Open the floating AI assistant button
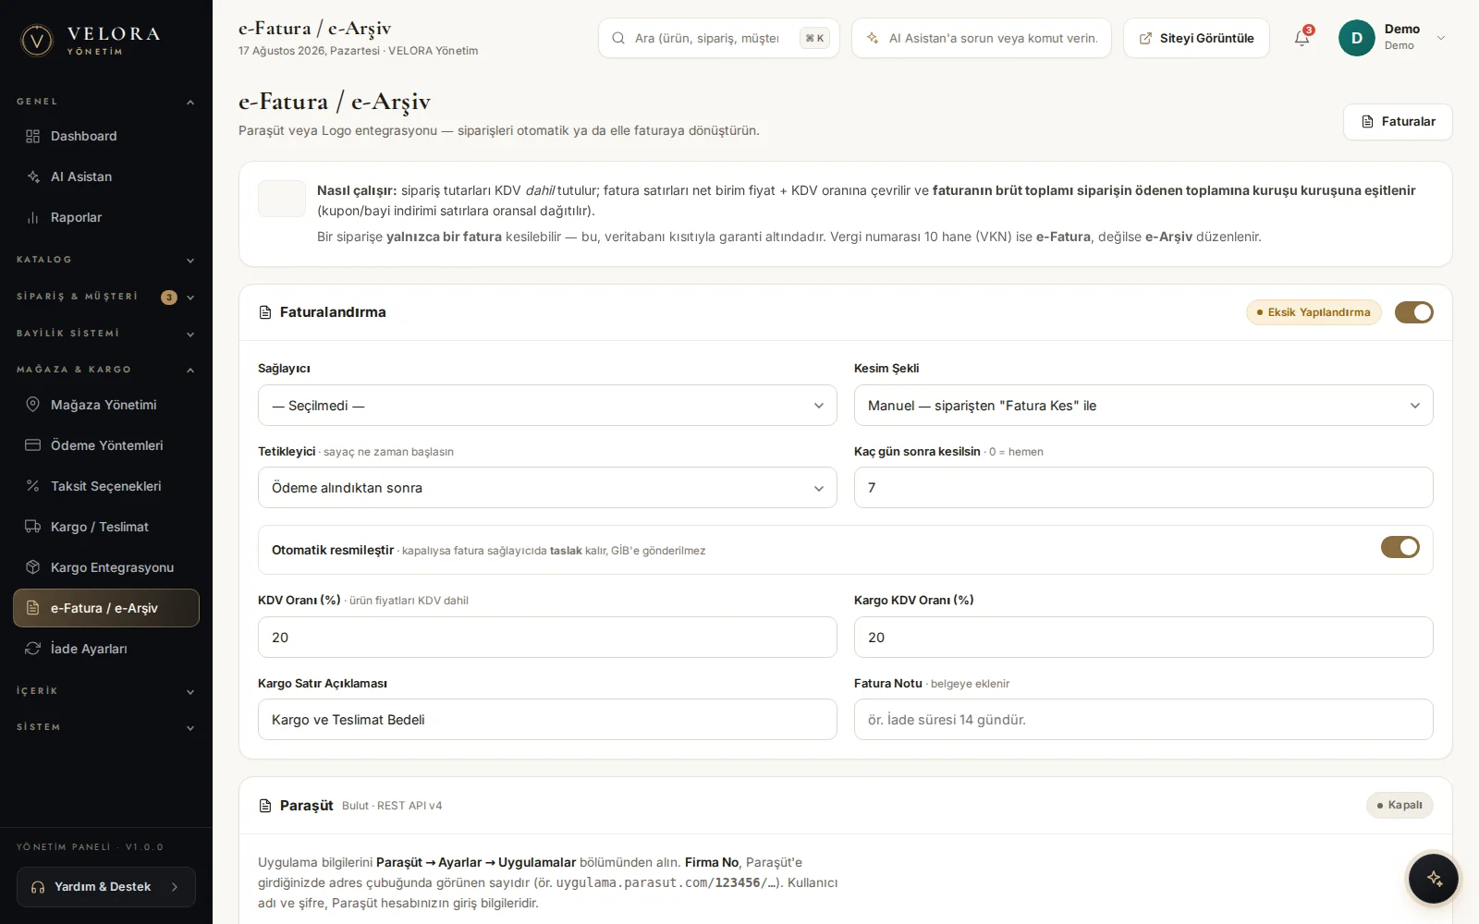This screenshot has width=1479, height=924. coord(1434,879)
